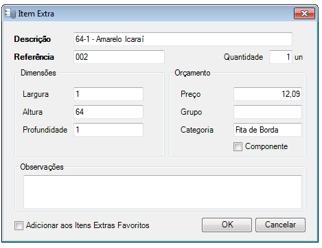Image resolution: width=322 pixels, height=248 pixels.
Task: Click the Quantidade label text
Action: 243,57
